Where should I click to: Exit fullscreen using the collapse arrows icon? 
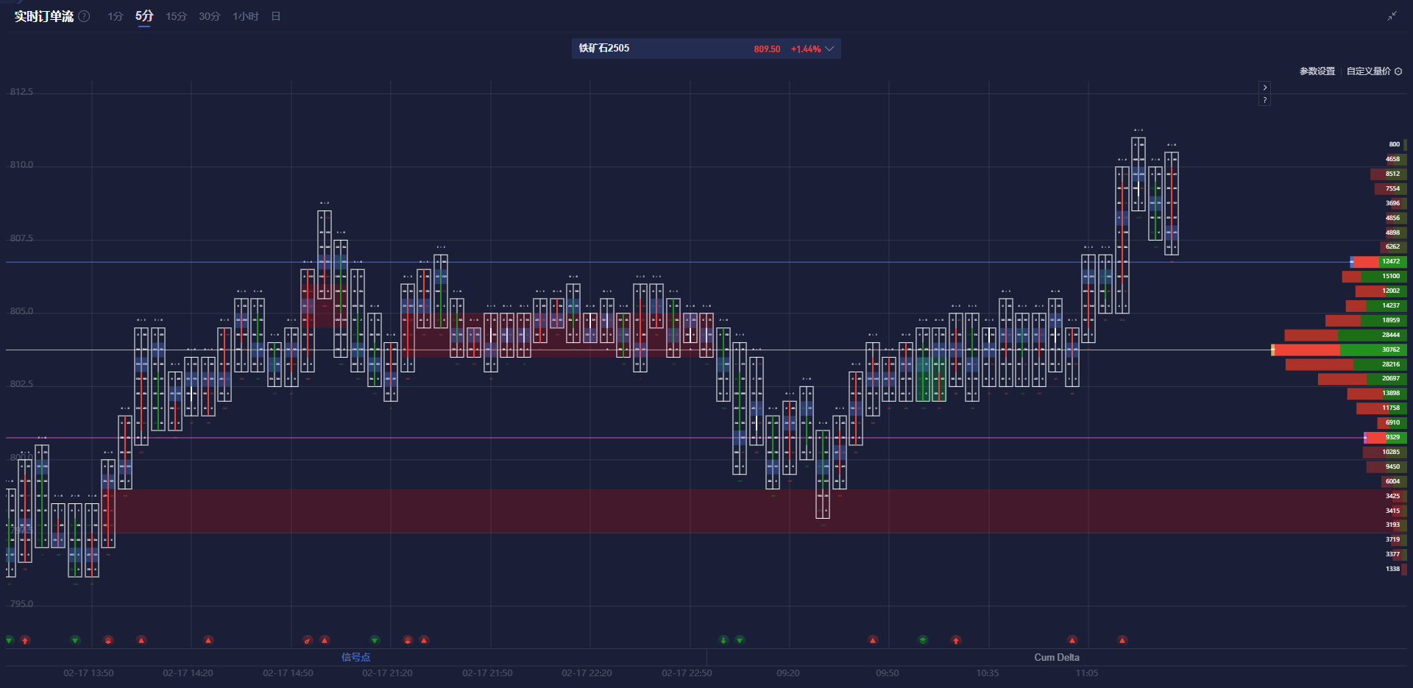1392,16
